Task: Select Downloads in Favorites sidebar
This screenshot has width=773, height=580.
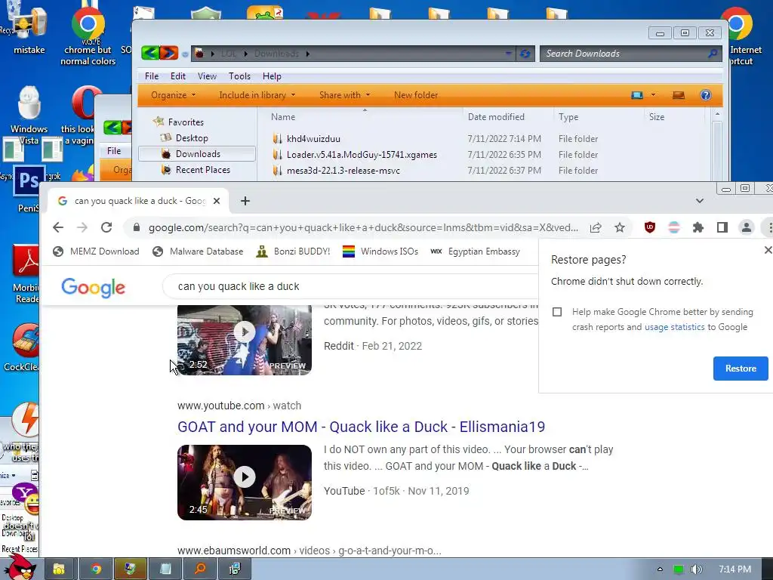Action: pyautogui.click(x=197, y=154)
